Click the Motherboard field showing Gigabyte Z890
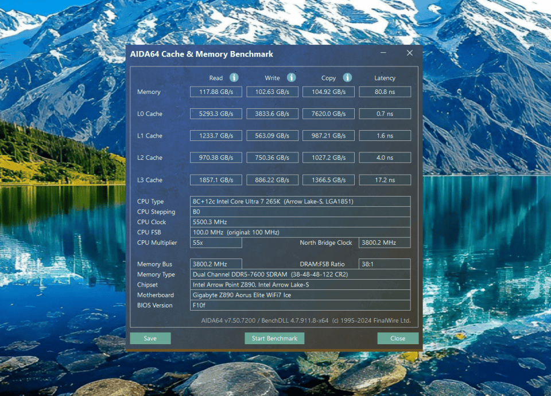 coord(300,295)
